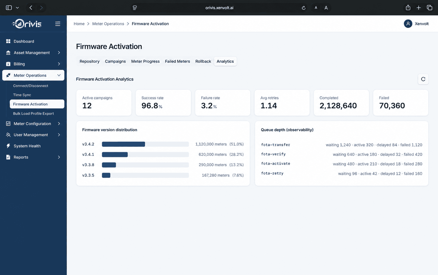438x275 pixels.
Task: Expand the Billing chevron
Action: pos(59,64)
